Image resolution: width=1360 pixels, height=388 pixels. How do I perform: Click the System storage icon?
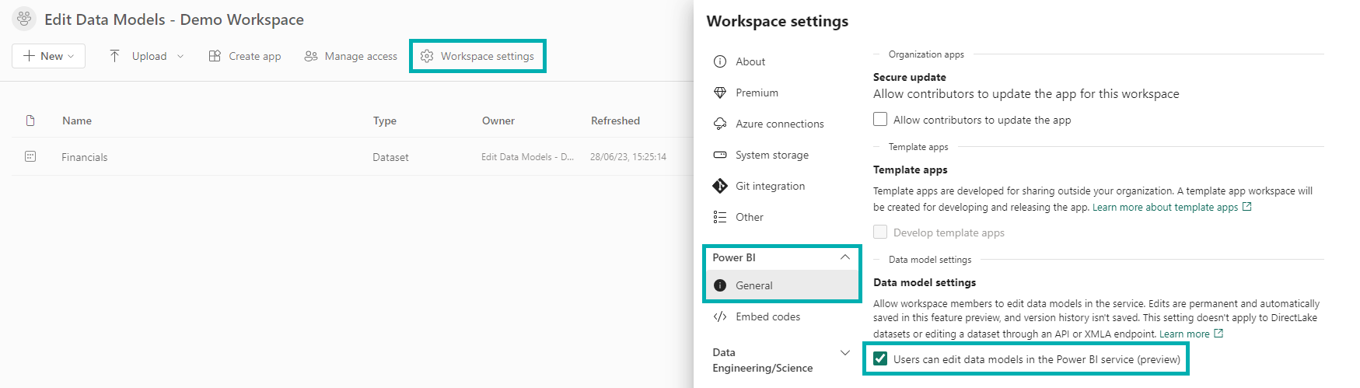coord(720,155)
